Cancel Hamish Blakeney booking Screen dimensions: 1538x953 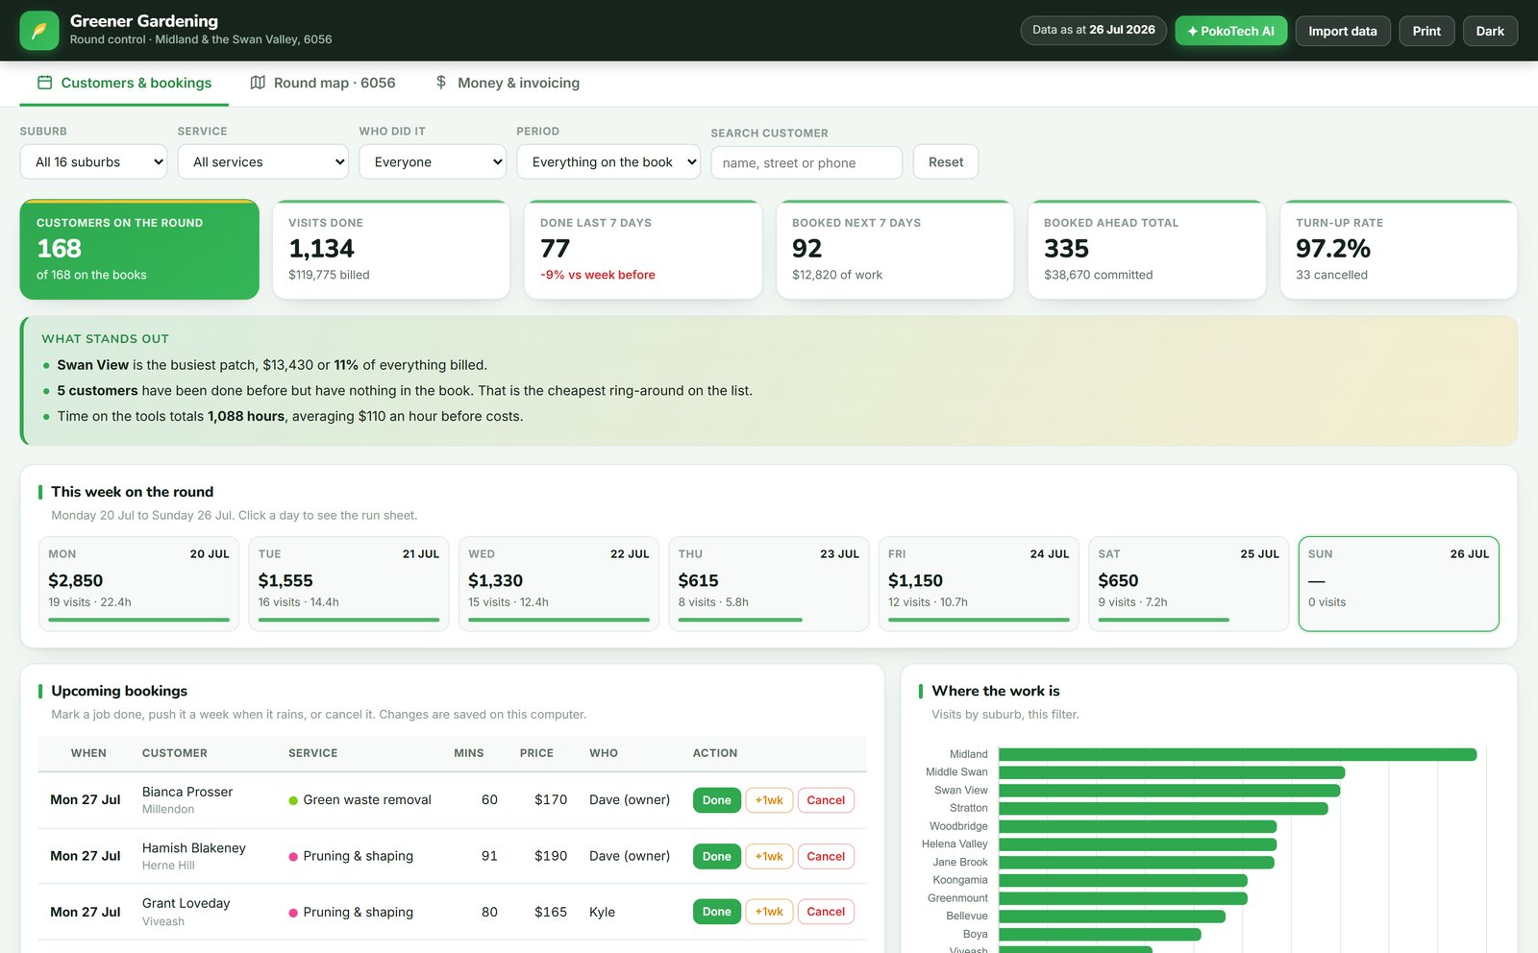point(826,856)
